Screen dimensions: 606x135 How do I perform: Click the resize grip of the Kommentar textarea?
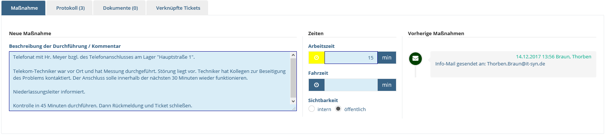(294, 108)
